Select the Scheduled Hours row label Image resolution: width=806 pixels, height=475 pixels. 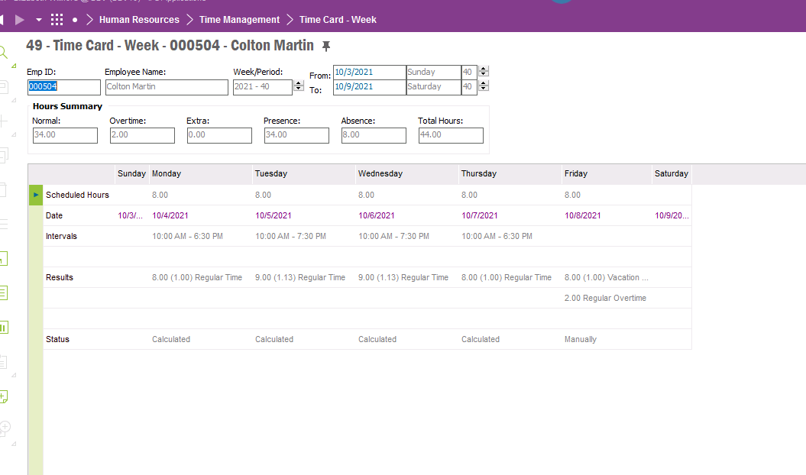tap(77, 195)
